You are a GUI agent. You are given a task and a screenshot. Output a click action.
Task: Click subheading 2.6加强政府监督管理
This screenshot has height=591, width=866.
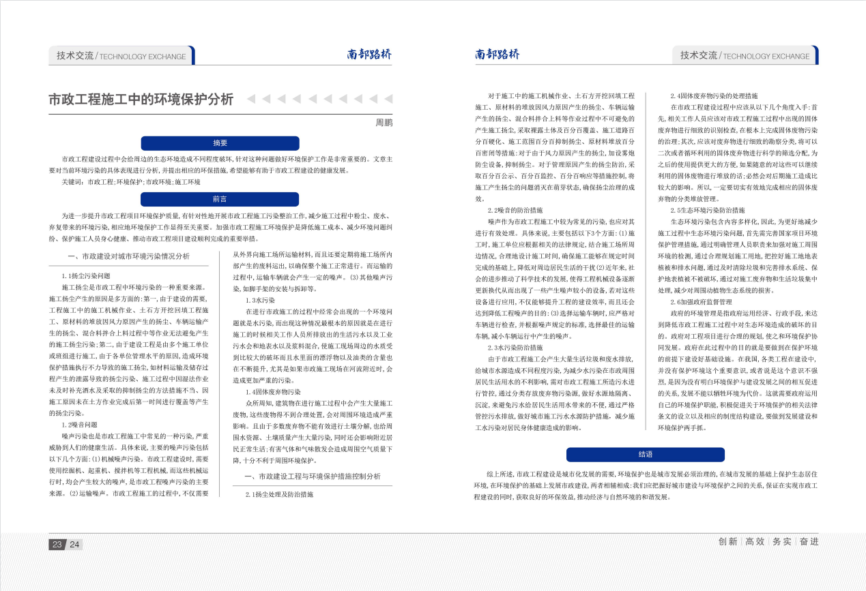[702, 301]
